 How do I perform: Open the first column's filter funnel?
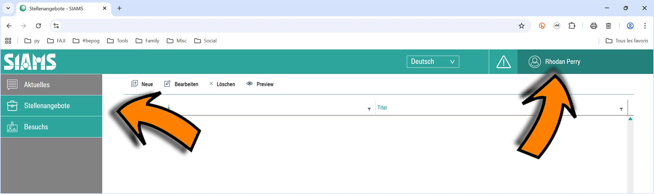(x=369, y=109)
